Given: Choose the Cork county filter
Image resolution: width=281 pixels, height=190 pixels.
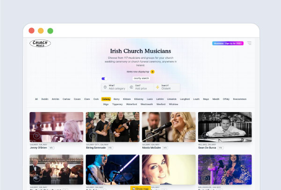Looking at the screenshot, I should click(96, 99).
